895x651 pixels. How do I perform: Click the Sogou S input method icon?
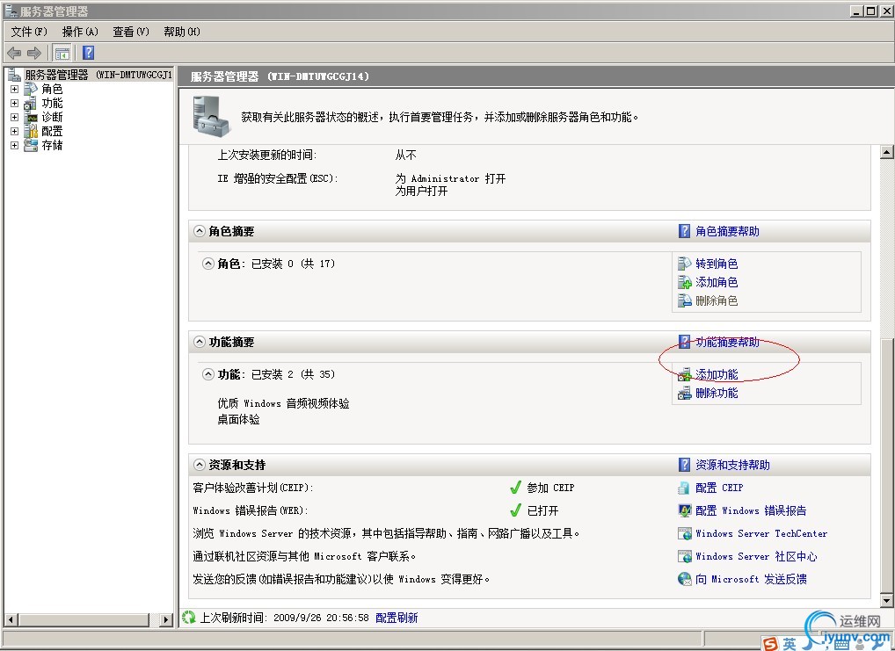pyautogui.click(x=770, y=644)
